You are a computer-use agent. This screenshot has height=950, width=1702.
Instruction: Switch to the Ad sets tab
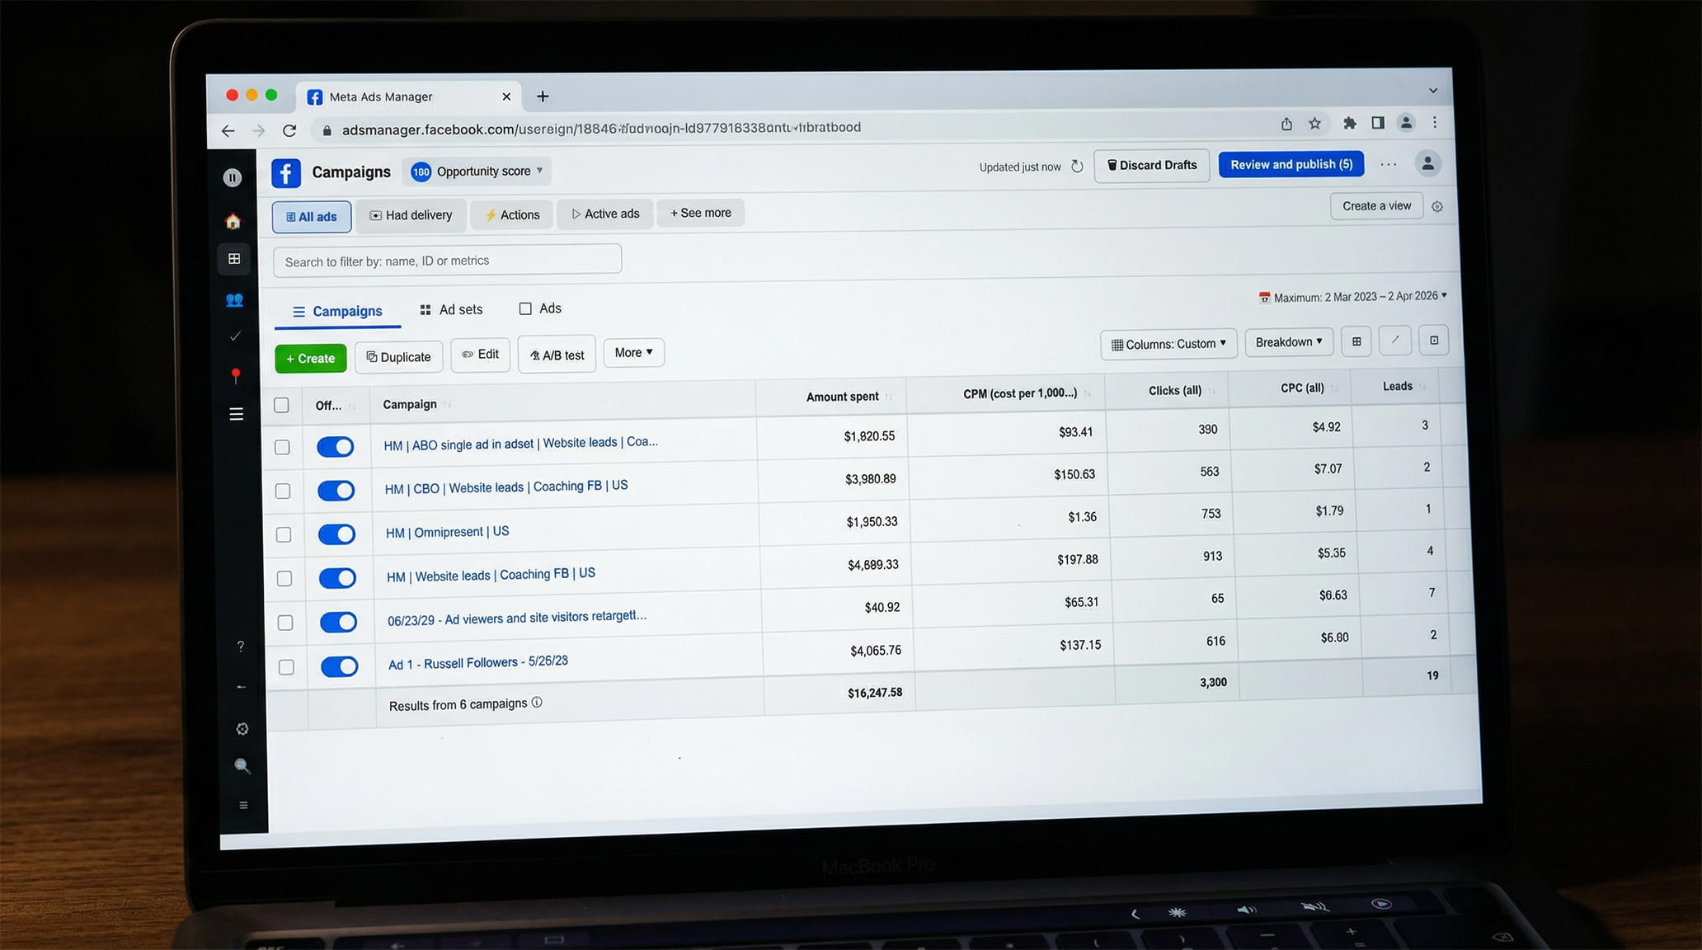tap(451, 310)
